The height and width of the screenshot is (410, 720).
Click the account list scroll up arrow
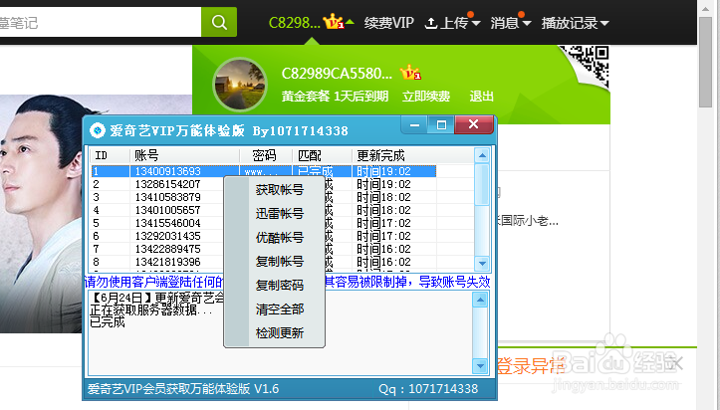point(482,155)
